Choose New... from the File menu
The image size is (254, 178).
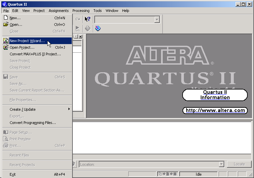coord(37,18)
